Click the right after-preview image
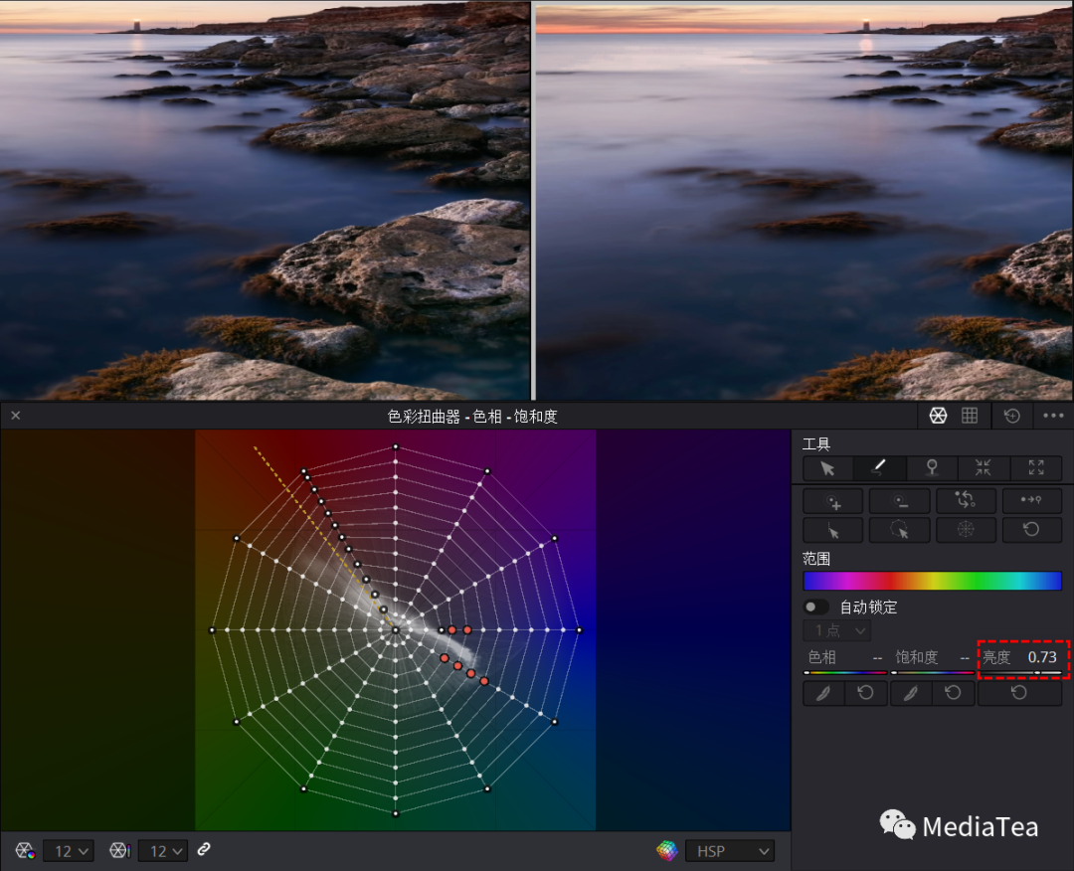This screenshot has height=871, width=1074. [804, 202]
